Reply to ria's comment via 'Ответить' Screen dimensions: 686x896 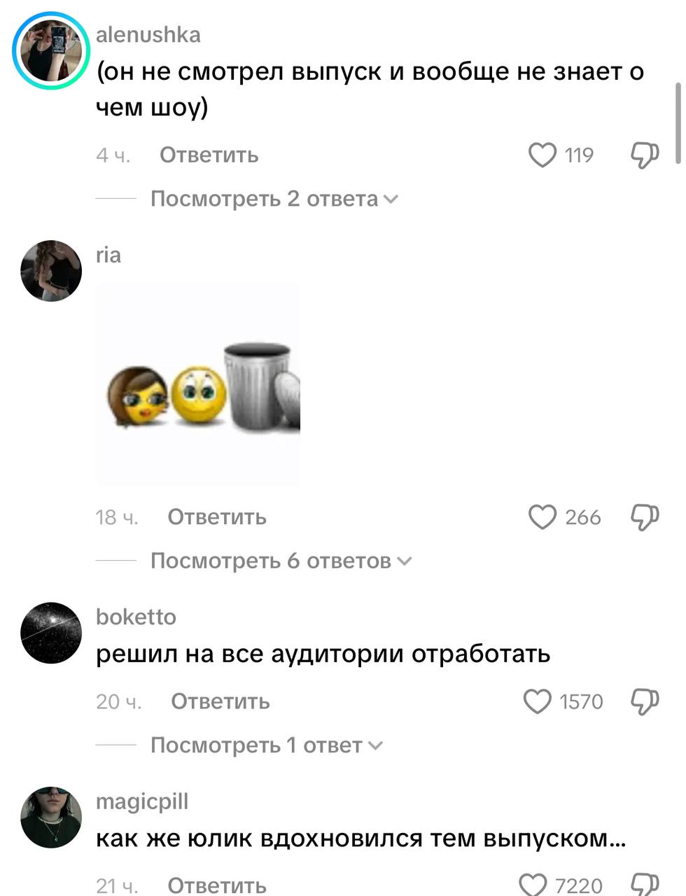point(217,517)
